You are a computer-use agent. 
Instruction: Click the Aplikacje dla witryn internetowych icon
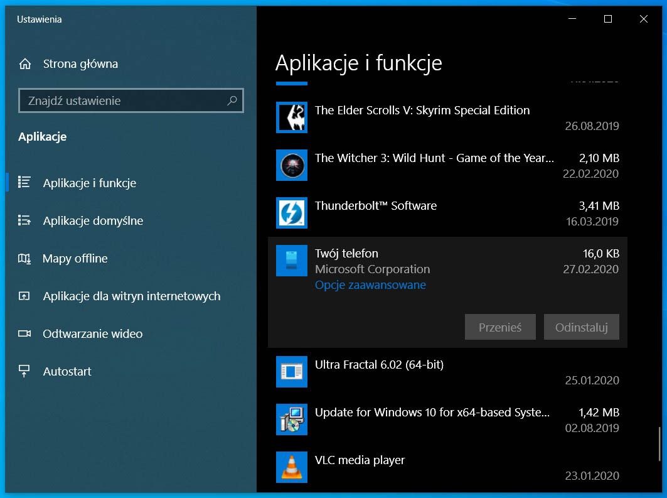24,296
